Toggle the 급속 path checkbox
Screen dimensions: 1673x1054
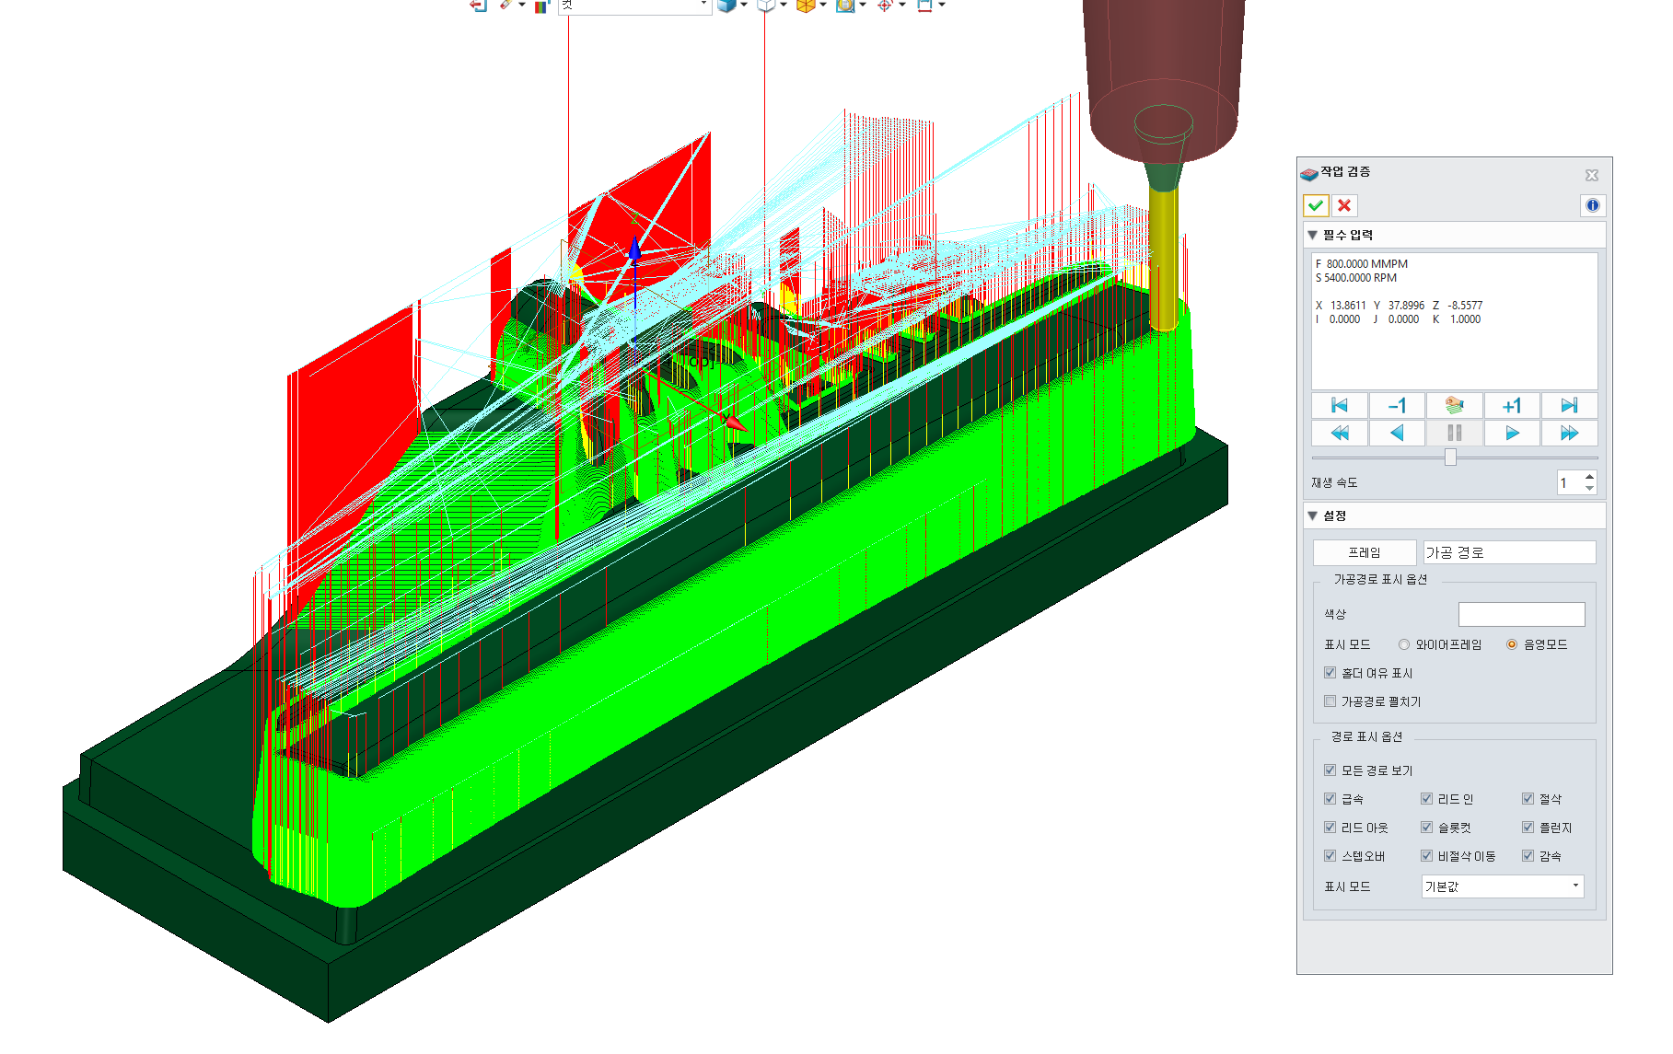click(1330, 799)
